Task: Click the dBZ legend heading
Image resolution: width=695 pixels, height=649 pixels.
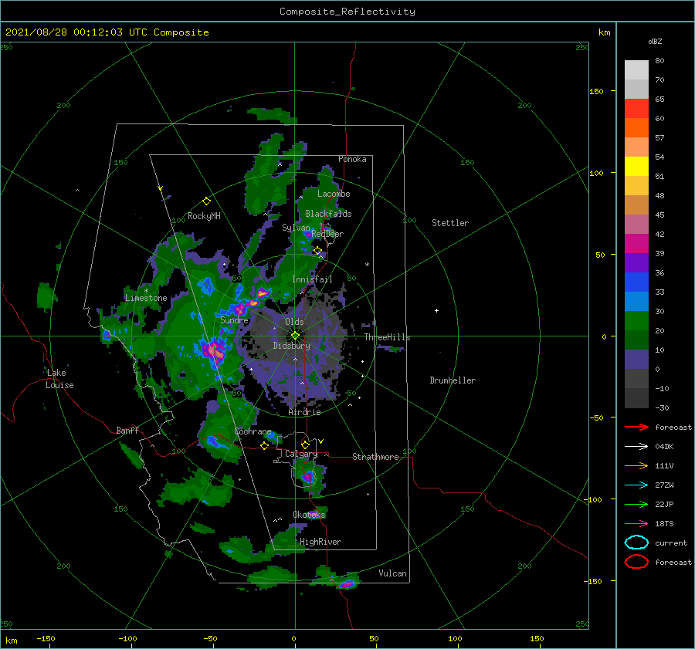Action: (x=655, y=42)
